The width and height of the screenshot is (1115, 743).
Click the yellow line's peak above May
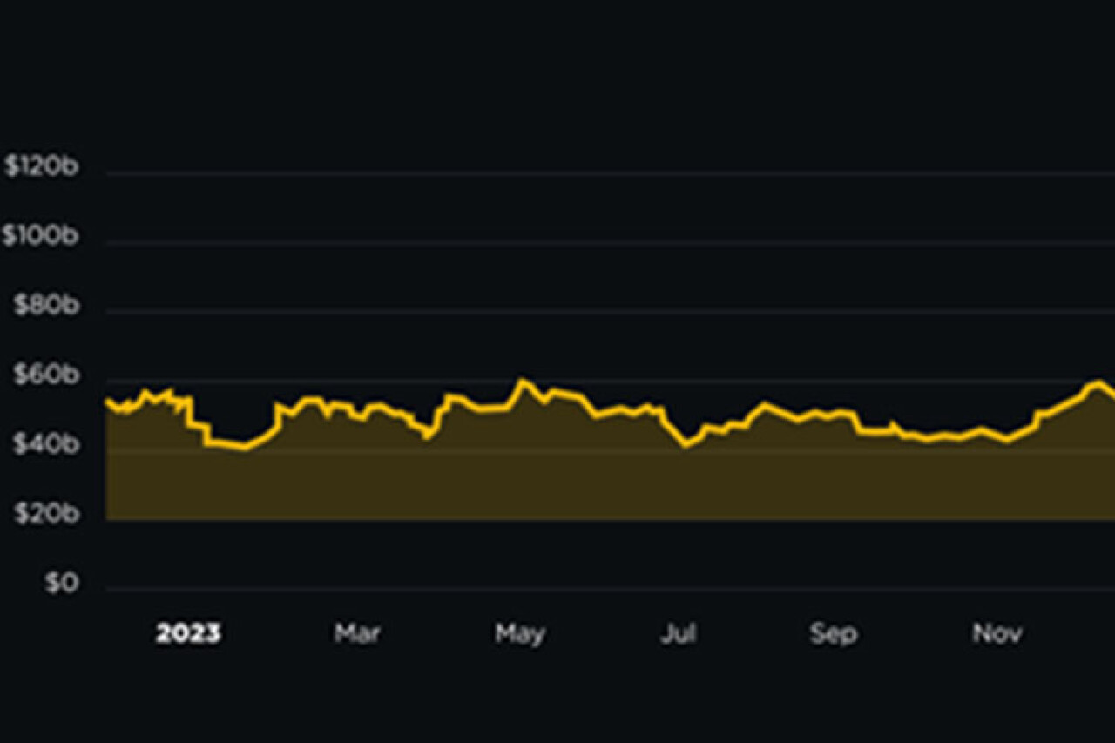click(522, 381)
